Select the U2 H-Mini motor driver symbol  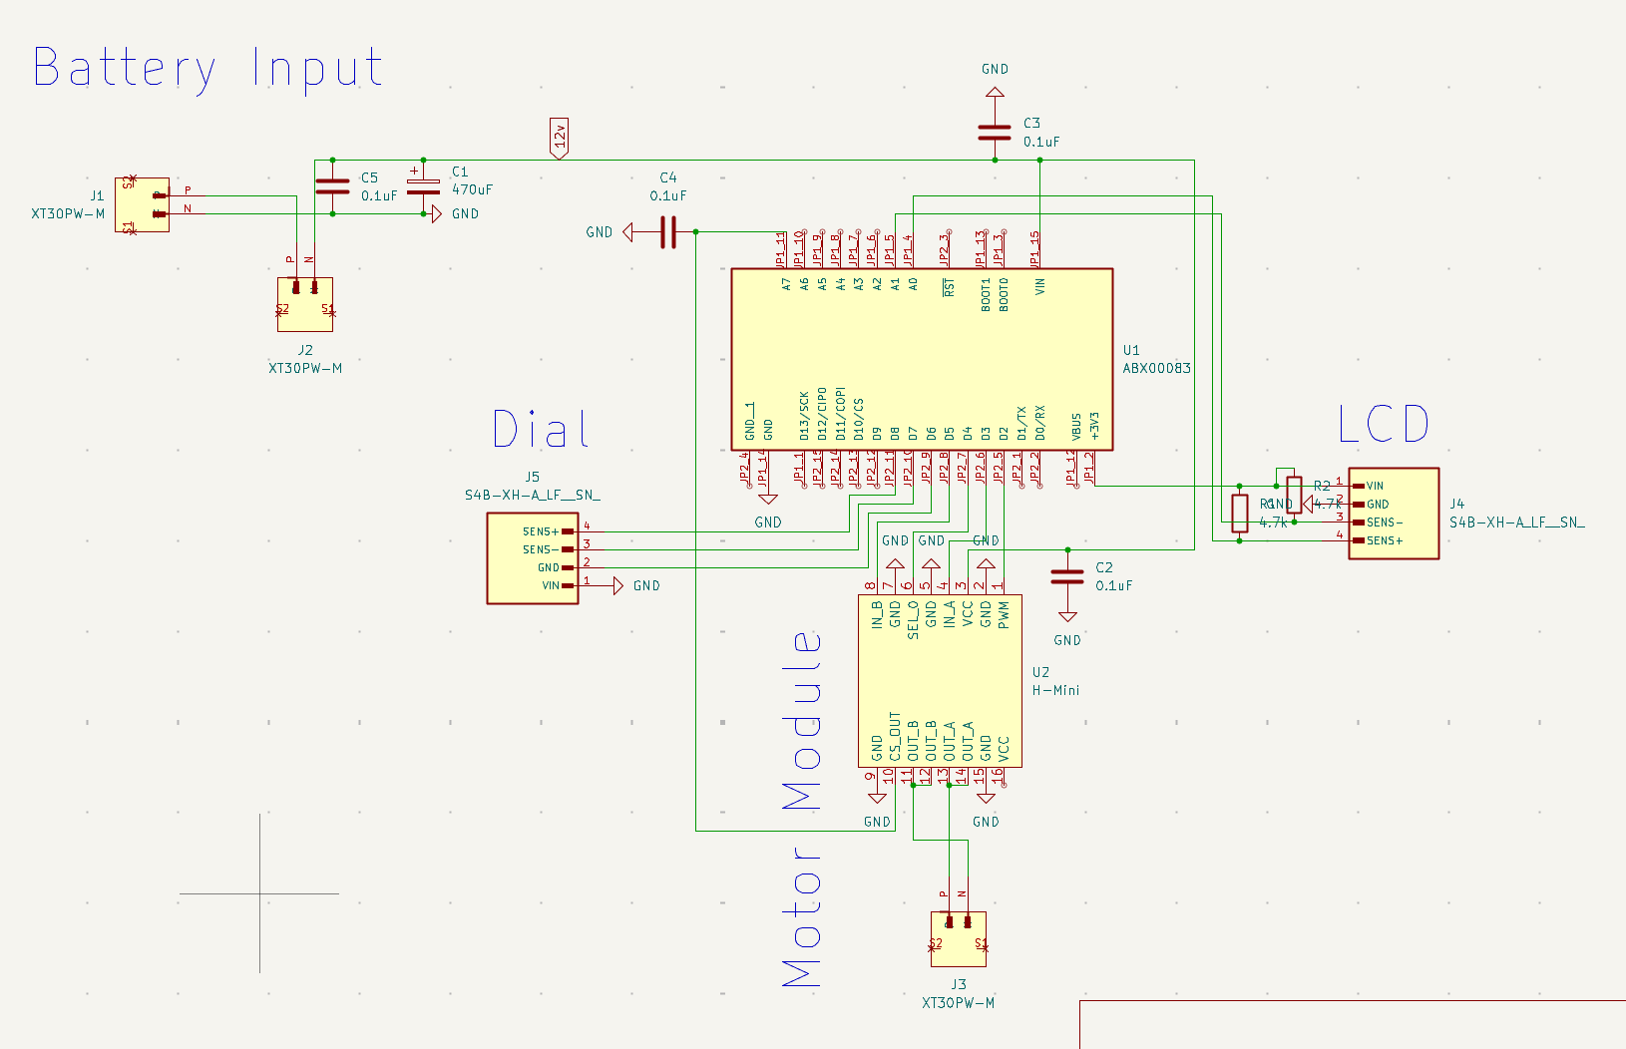[938, 678]
